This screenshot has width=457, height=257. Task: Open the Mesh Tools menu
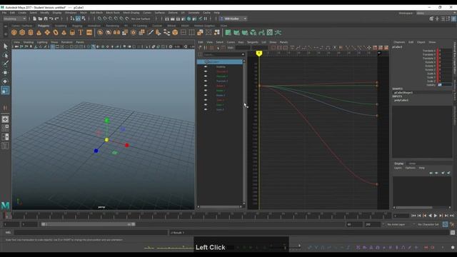click(x=113, y=13)
